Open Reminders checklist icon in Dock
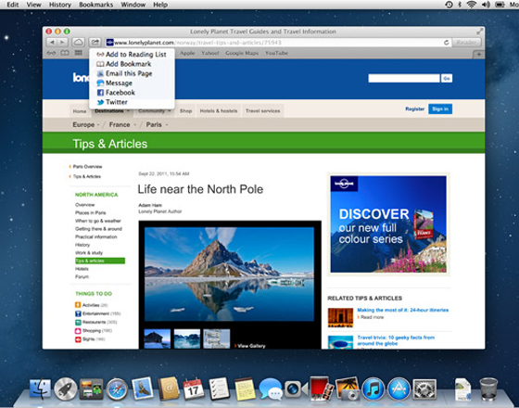The height and width of the screenshot is (408, 519). click(x=219, y=389)
